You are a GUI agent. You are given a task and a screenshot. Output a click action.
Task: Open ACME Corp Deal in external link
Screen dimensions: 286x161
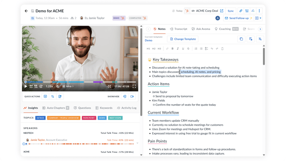point(222,11)
